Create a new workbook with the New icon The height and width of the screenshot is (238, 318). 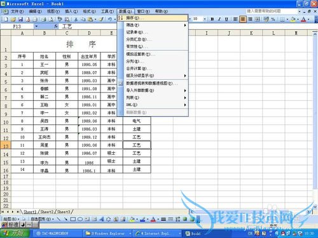(6, 19)
